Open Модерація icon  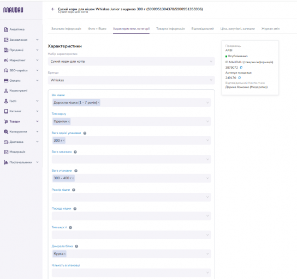[6, 152]
